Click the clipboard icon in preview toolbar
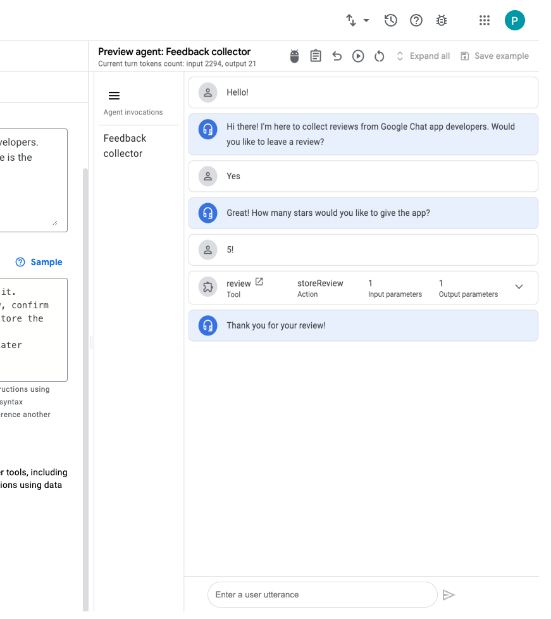 click(316, 56)
